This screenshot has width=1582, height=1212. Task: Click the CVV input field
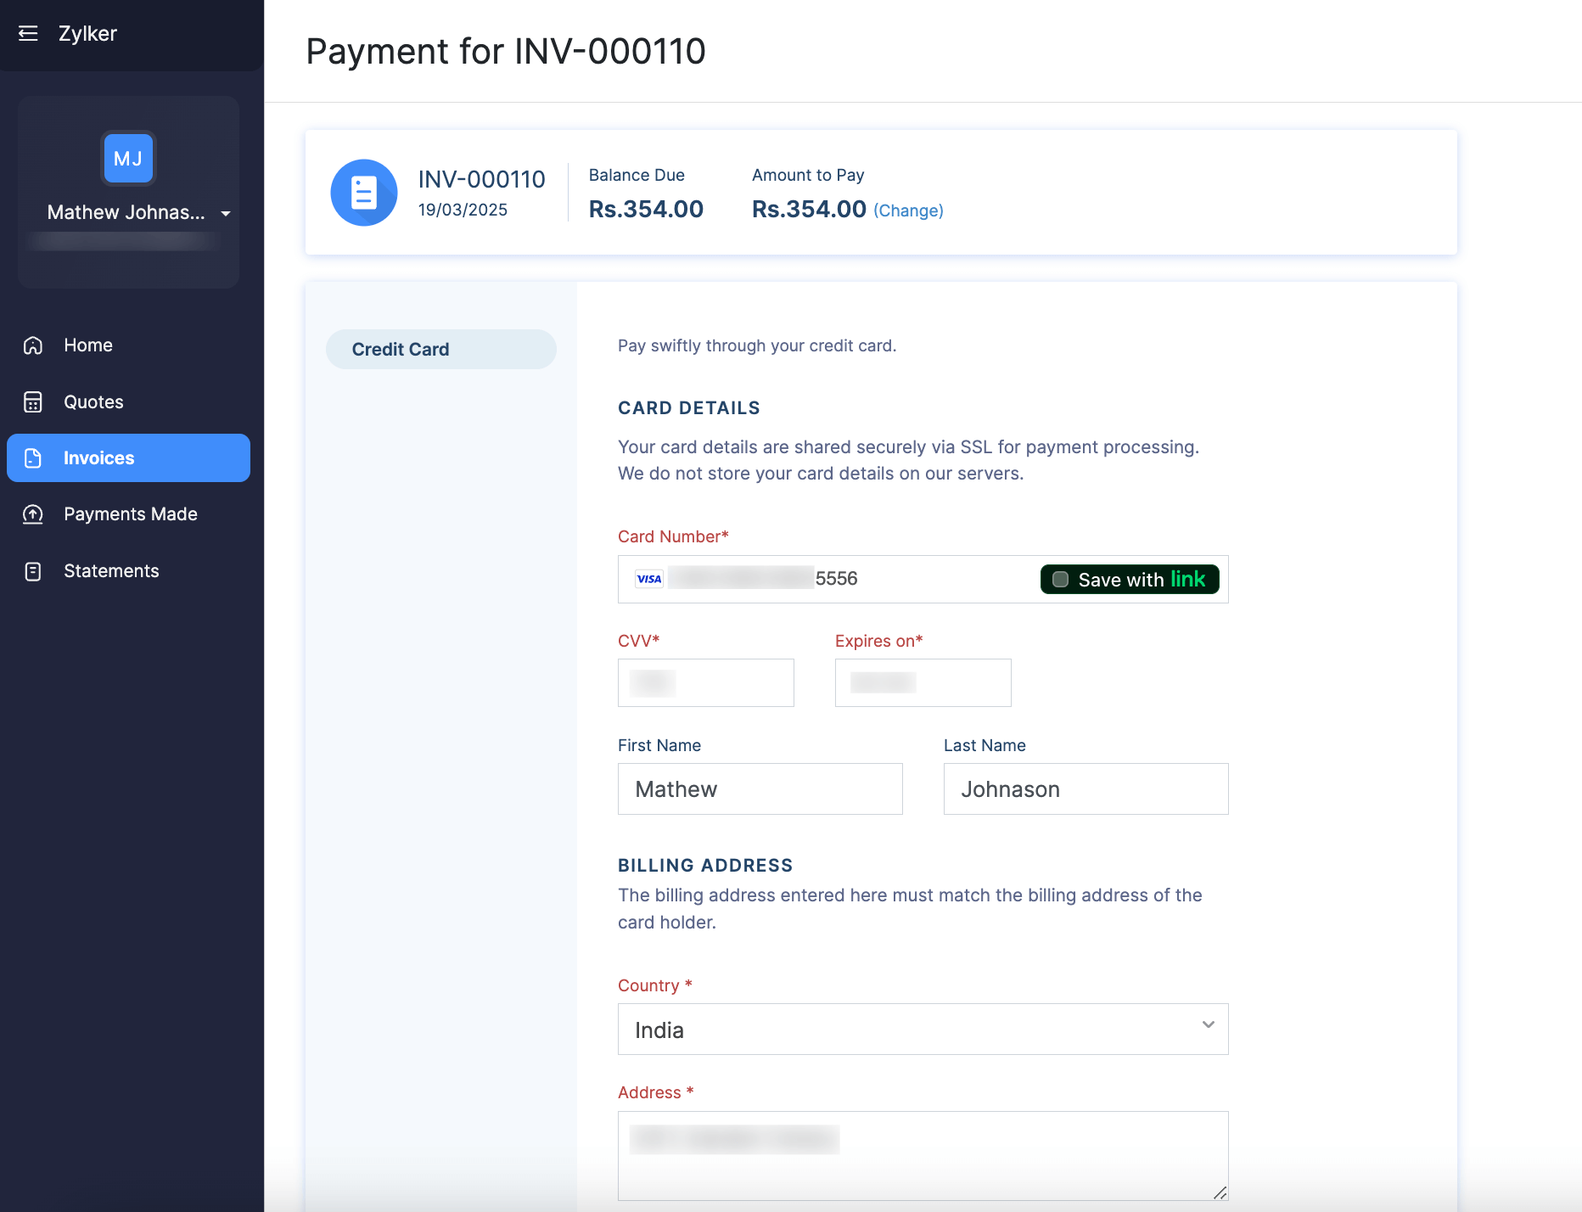point(705,682)
